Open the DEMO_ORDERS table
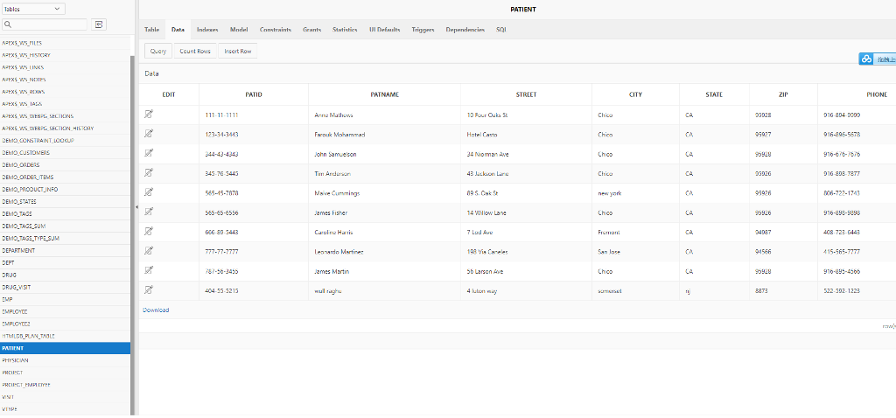 coord(65,164)
